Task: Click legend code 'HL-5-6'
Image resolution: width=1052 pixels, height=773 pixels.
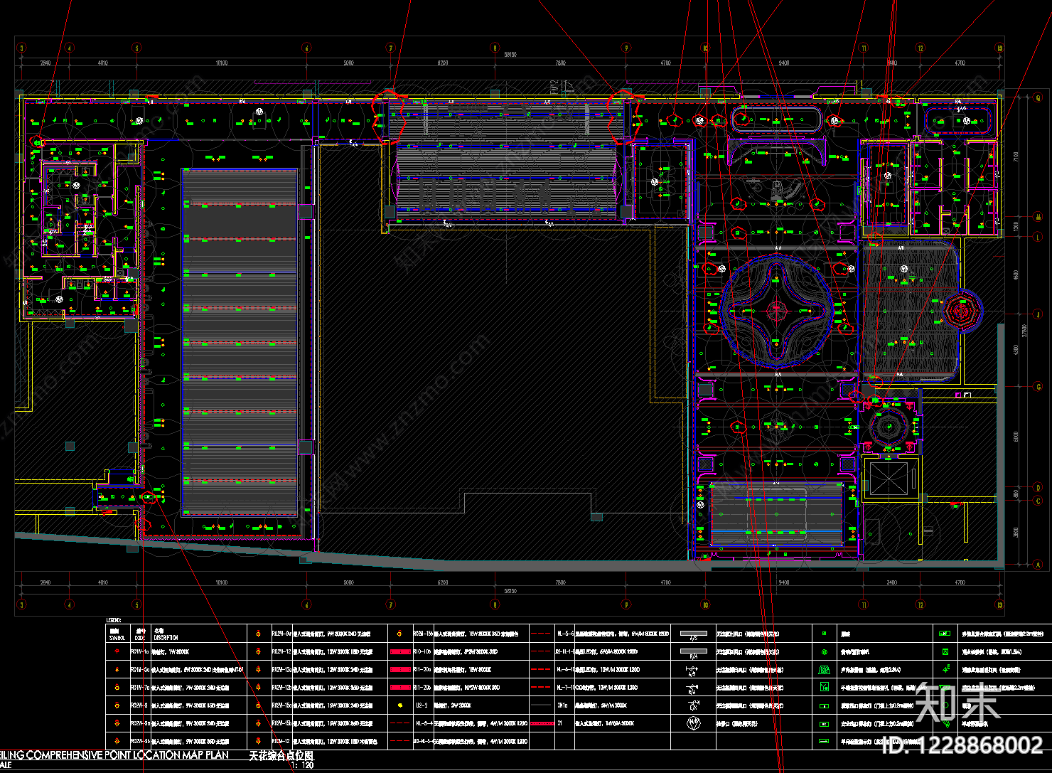Action: coord(565,634)
